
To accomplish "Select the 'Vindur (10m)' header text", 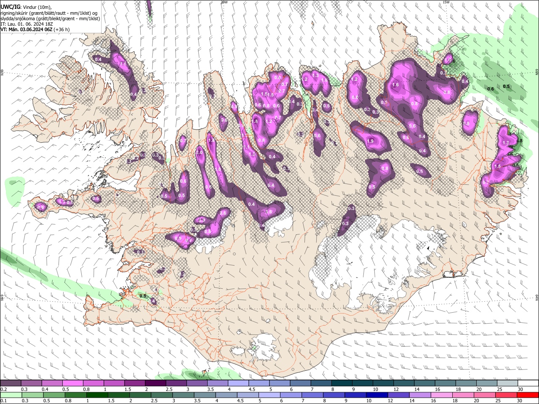I will point(37,7).
